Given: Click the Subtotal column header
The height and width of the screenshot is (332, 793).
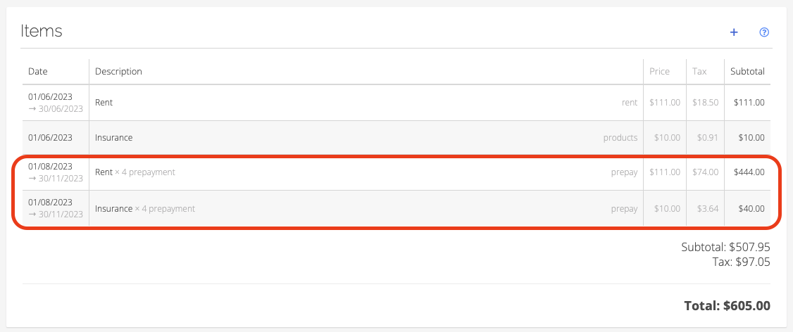Looking at the screenshot, I should [x=747, y=71].
